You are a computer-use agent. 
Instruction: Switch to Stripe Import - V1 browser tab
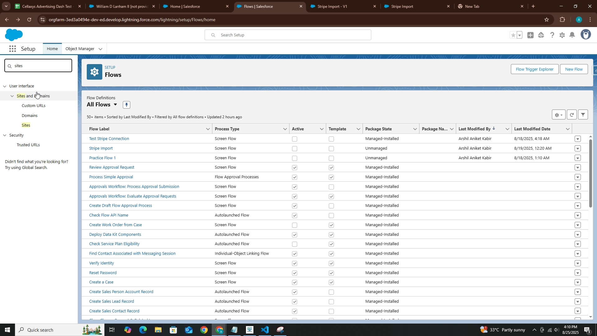[x=332, y=6]
